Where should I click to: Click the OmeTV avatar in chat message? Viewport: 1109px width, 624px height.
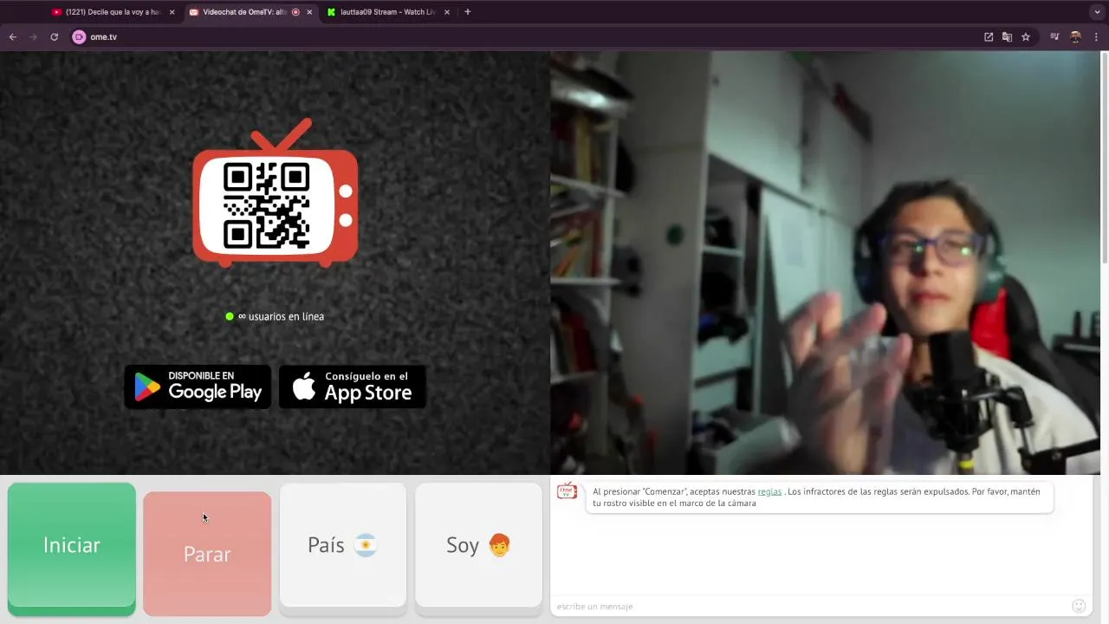click(x=567, y=491)
